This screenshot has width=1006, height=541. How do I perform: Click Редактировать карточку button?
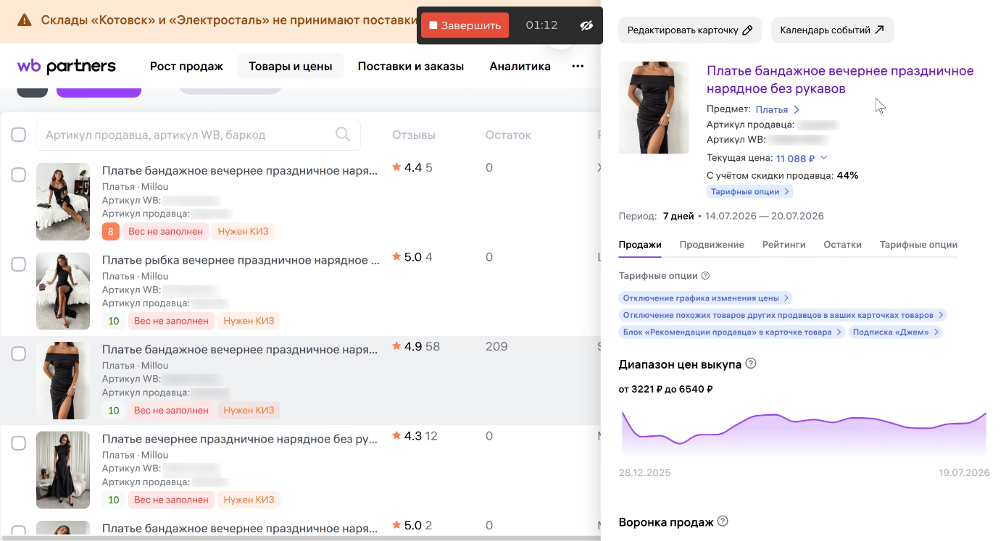[690, 30]
